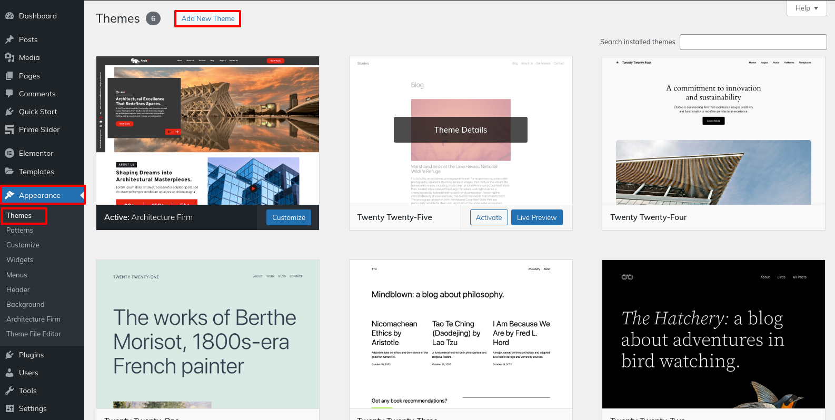835x420 pixels.
Task: Click Prime Slider menu label
Action: pos(39,129)
